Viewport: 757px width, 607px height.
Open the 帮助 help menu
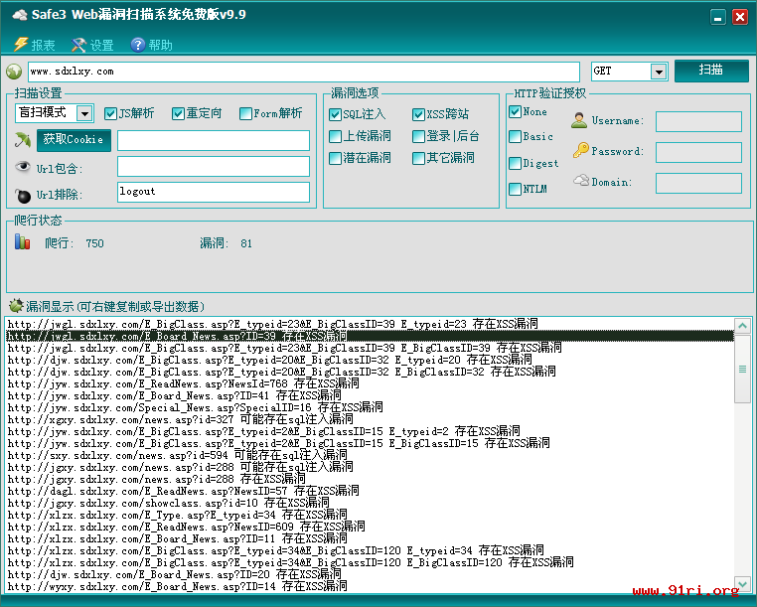[x=151, y=45]
